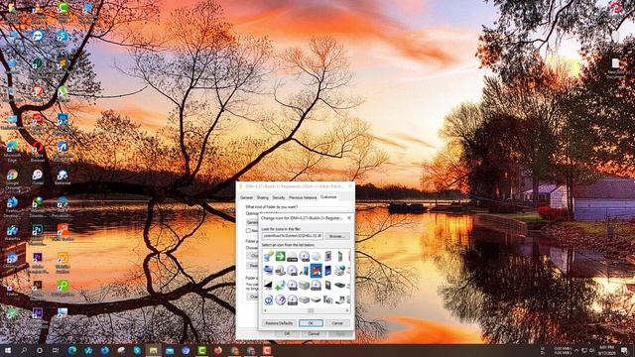Open red Camtasia recorder icon on taskbar

click(x=267, y=350)
